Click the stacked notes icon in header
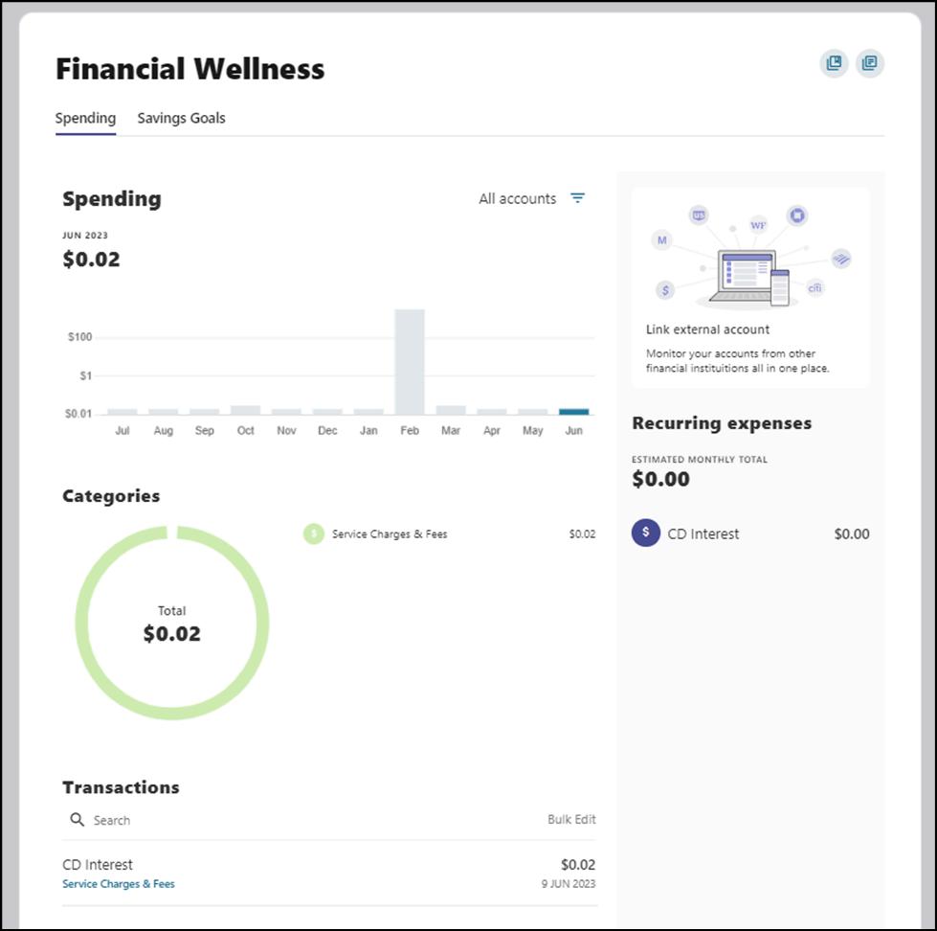937x931 pixels. (x=869, y=64)
